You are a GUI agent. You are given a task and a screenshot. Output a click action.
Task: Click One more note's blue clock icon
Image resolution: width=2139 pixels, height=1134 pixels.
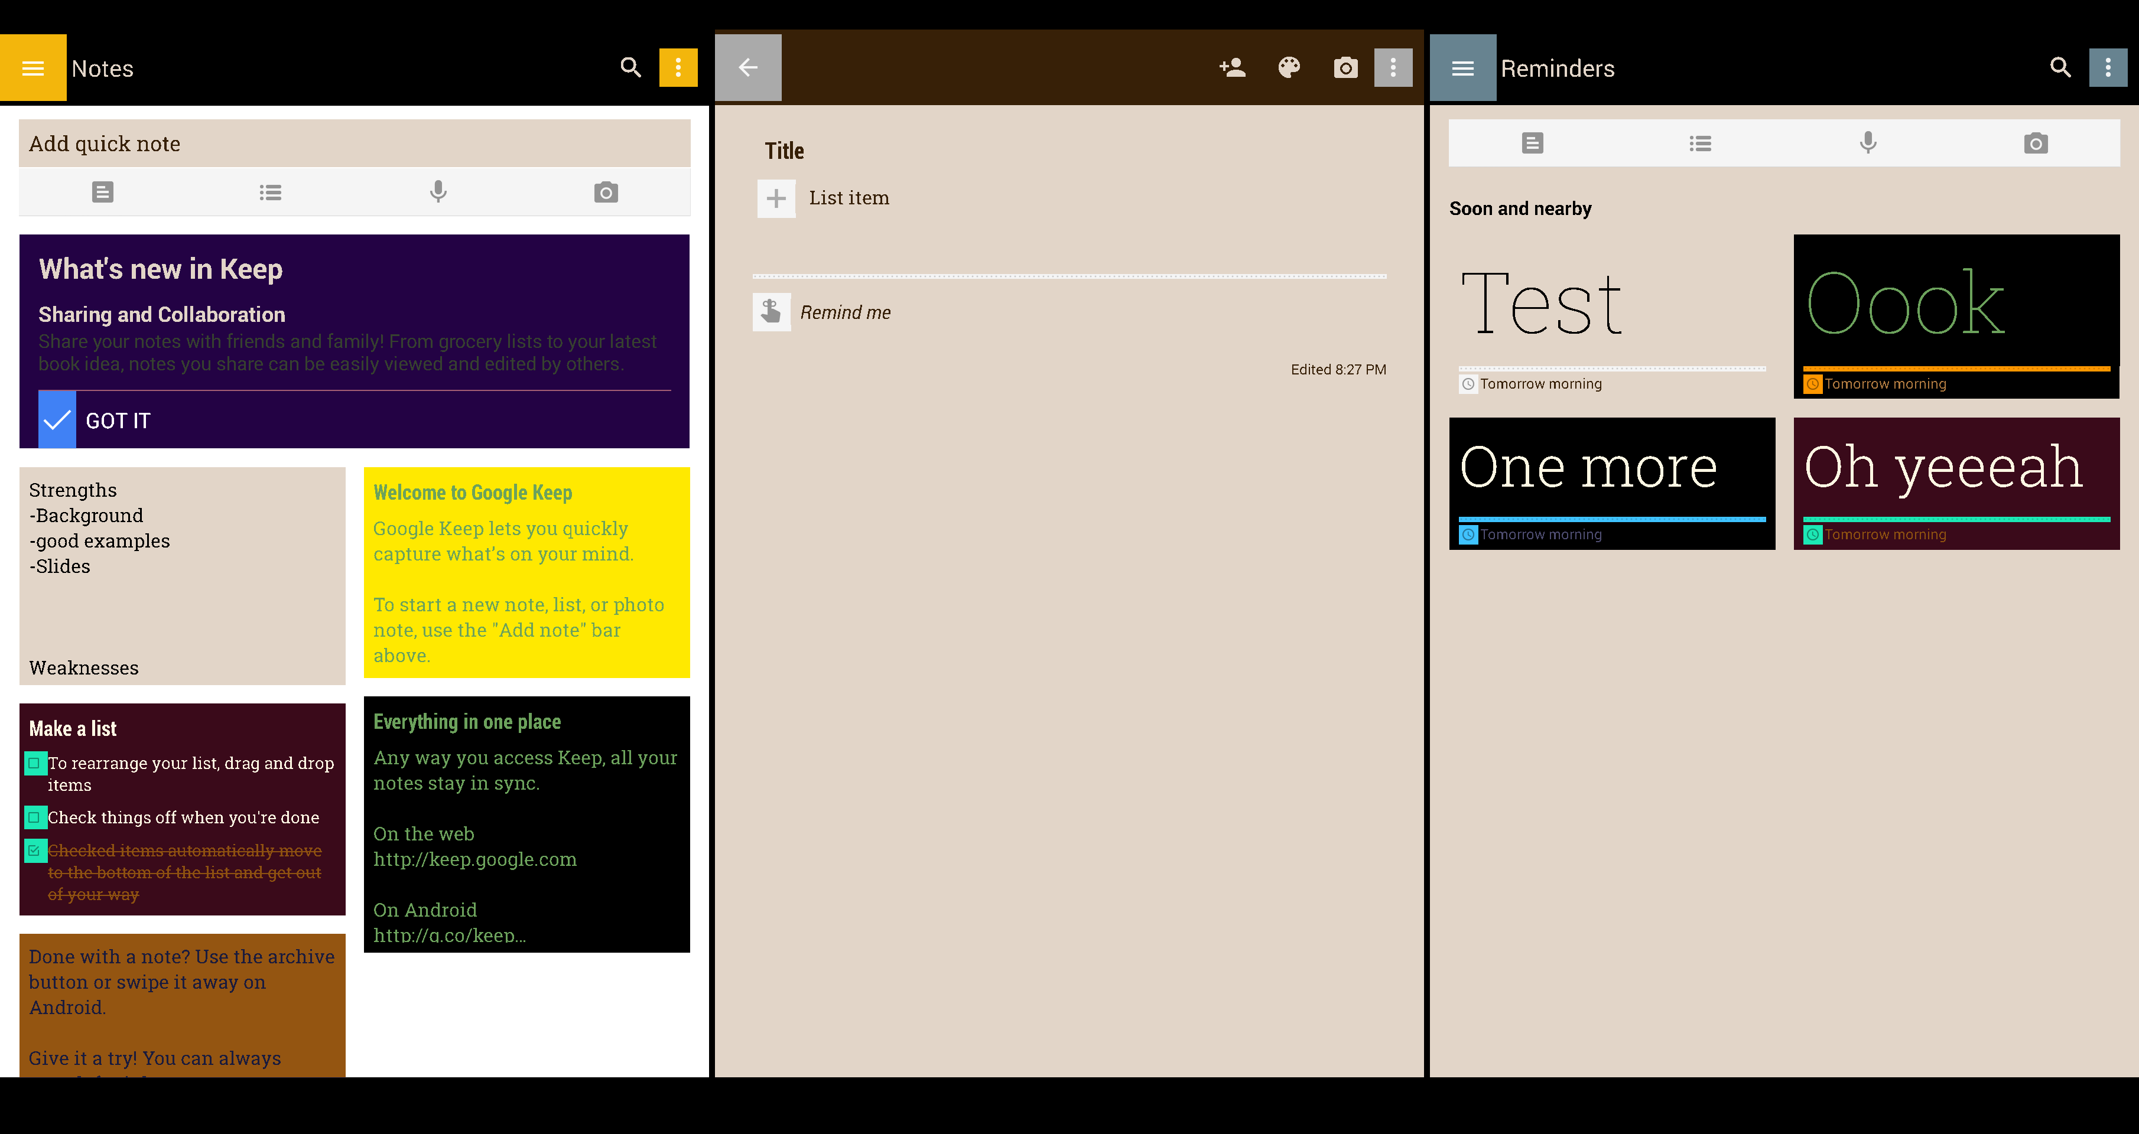[1468, 535]
